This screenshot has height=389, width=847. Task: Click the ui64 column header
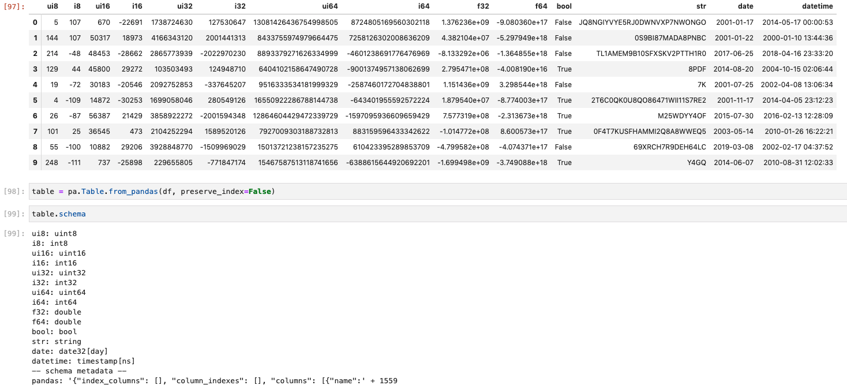[329, 6]
